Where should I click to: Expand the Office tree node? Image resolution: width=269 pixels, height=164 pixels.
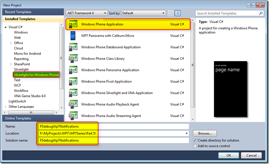pos(11,43)
